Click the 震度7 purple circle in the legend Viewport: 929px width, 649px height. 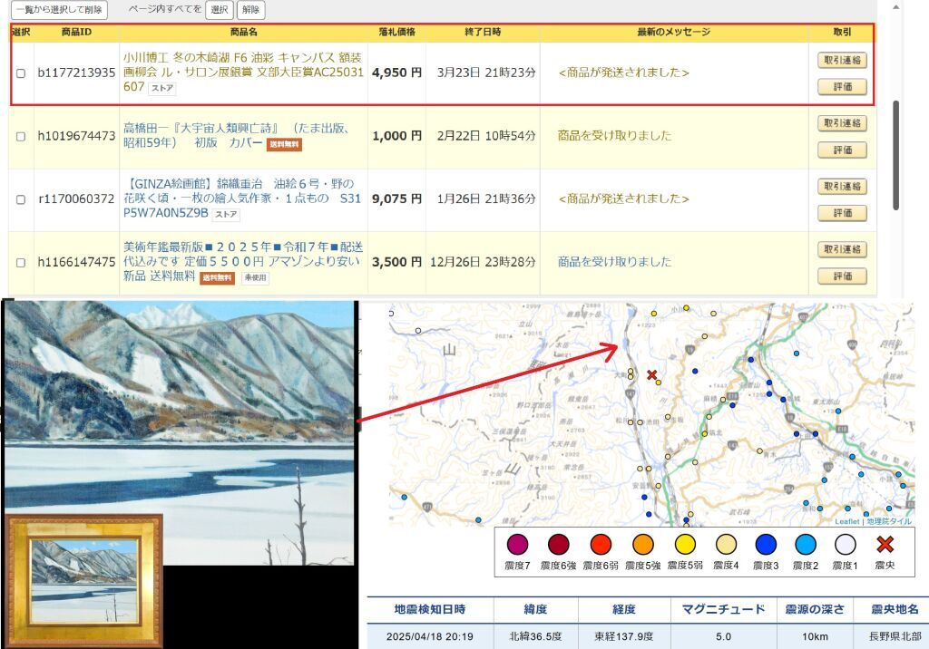point(516,545)
